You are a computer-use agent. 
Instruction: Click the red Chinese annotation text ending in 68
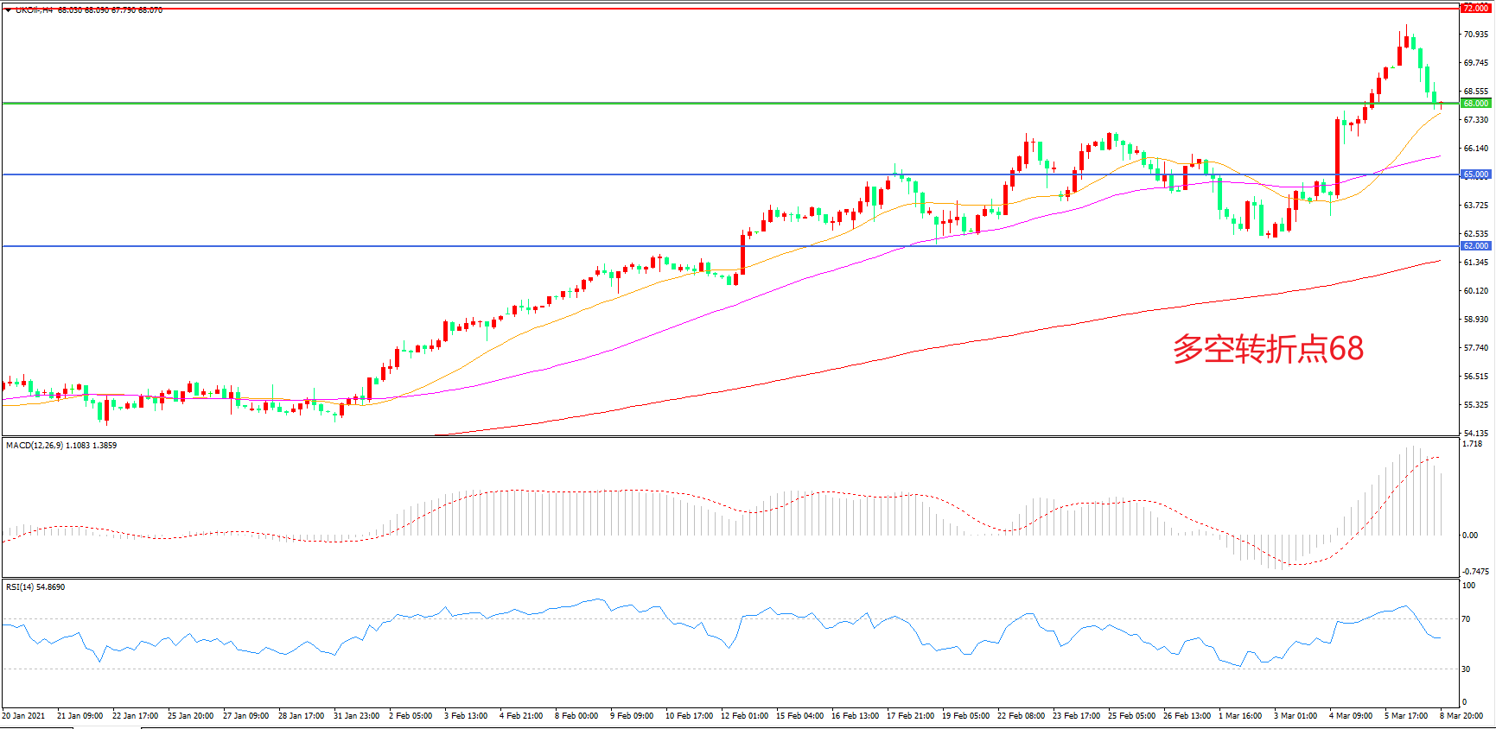pyautogui.click(x=1268, y=349)
